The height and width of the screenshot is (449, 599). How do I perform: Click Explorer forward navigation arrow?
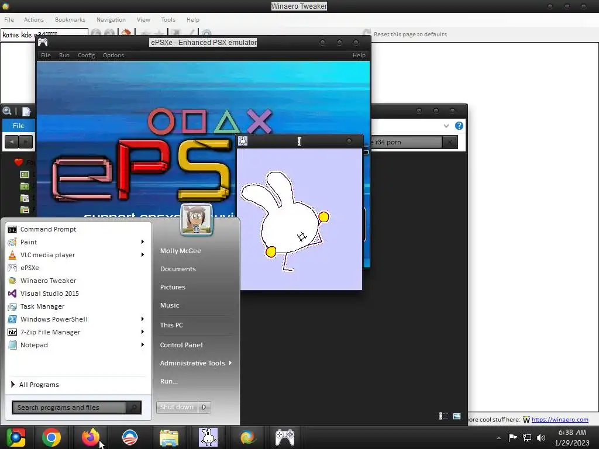click(26, 142)
